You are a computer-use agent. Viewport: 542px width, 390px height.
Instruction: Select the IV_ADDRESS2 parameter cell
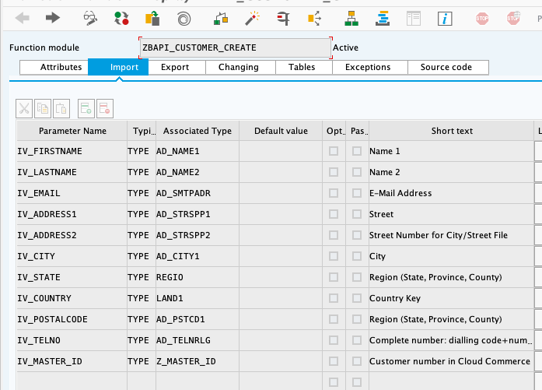[72, 235]
